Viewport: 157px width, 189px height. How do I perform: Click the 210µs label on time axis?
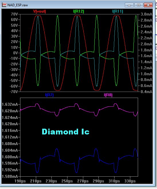pos(36,181)
